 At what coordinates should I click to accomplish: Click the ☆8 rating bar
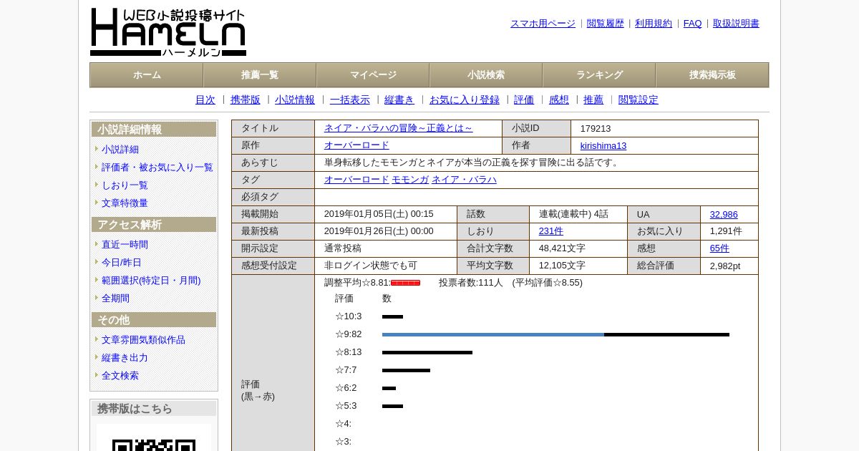427,352
